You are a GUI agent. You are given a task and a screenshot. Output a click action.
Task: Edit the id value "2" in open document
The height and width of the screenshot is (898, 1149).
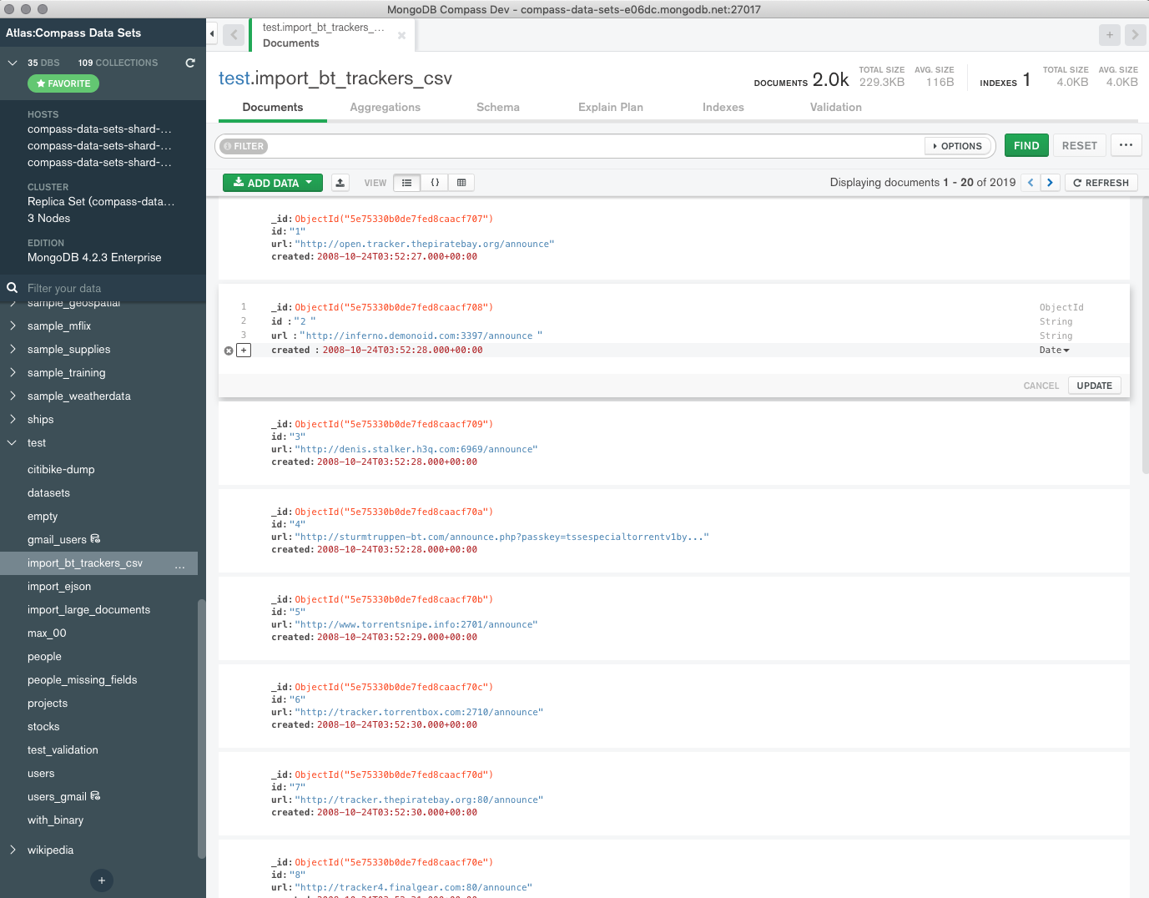tap(304, 321)
